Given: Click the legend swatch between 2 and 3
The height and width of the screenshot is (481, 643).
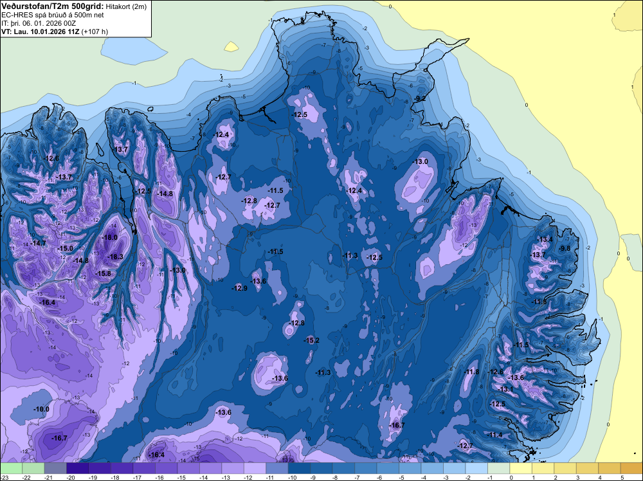Looking at the screenshot, I should [x=565, y=468].
